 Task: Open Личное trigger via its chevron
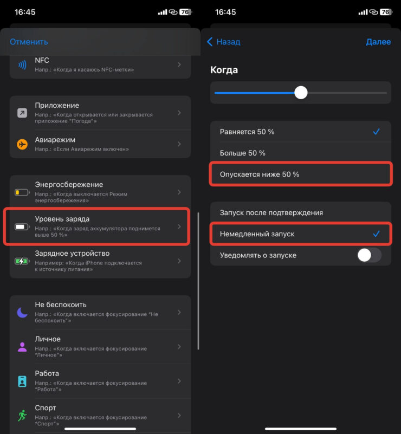[179, 347]
